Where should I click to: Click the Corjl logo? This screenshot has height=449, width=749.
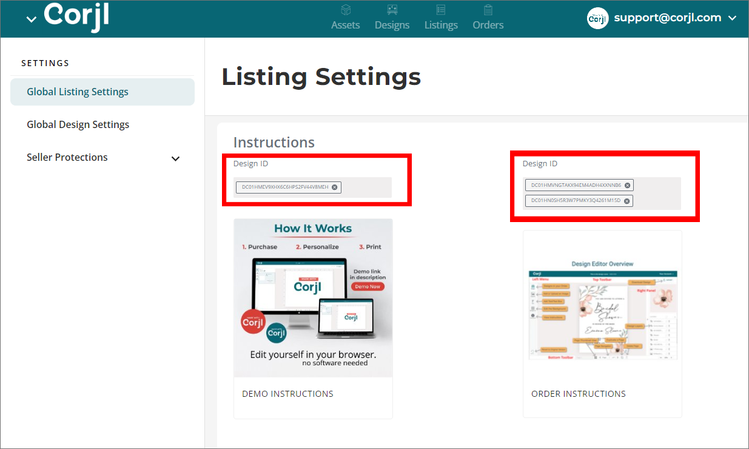coord(76,16)
